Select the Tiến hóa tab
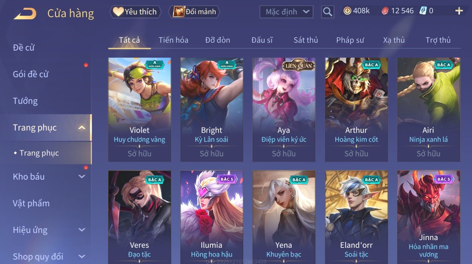Image resolution: width=472 pixels, height=264 pixels. (x=173, y=40)
